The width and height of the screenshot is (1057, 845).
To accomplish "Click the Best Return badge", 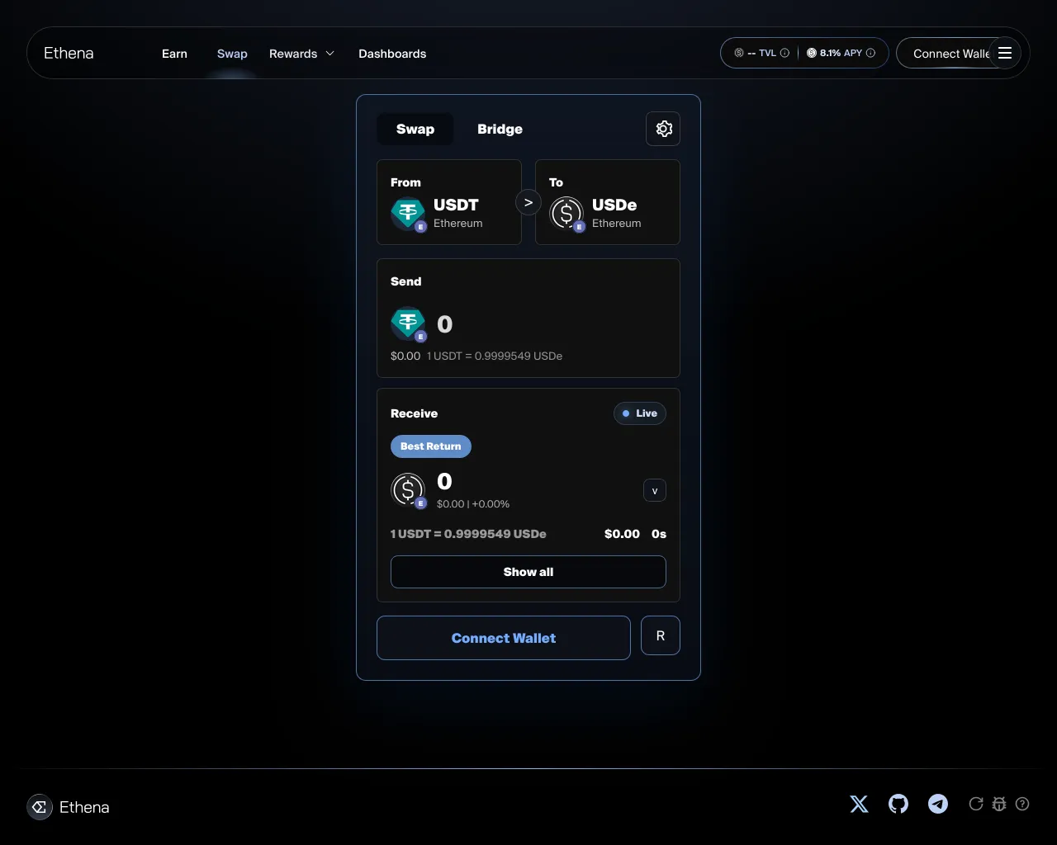I will [x=431, y=446].
